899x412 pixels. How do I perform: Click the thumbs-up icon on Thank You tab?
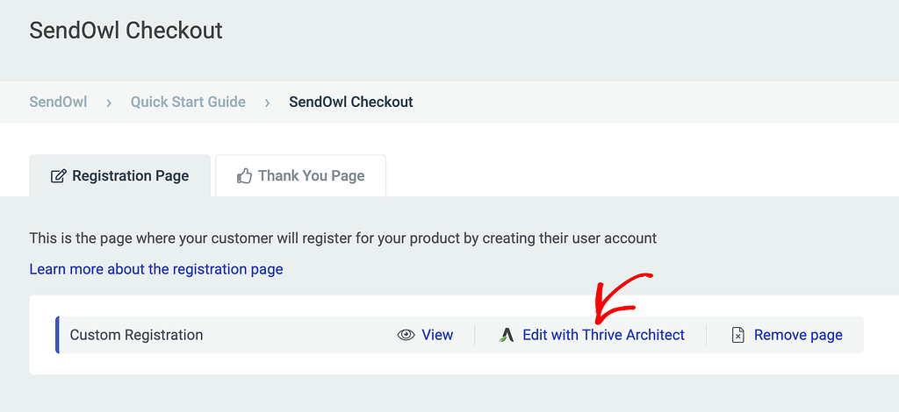point(244,175)
